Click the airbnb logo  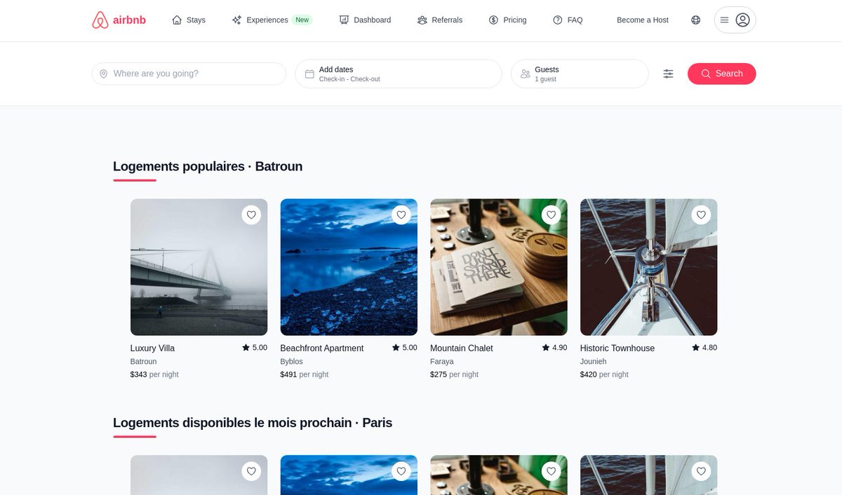119,20
